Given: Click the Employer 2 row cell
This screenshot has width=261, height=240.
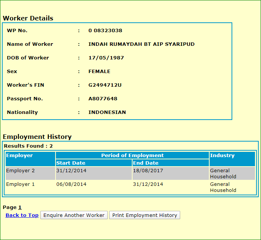Looking at the screenshot, I should (20, 171).
